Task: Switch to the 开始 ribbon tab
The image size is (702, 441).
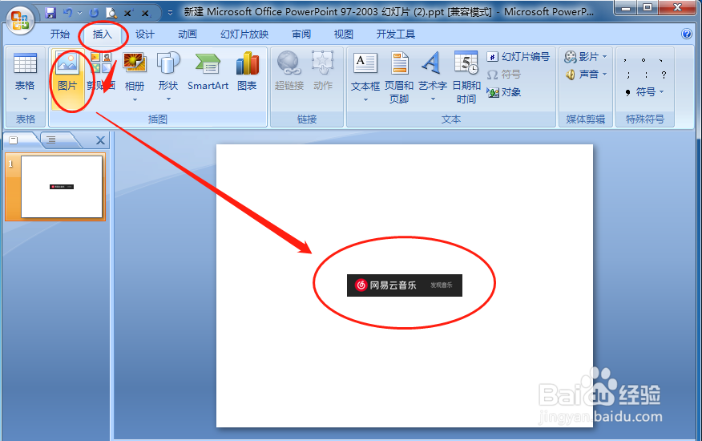Action: tap(60, 34)
